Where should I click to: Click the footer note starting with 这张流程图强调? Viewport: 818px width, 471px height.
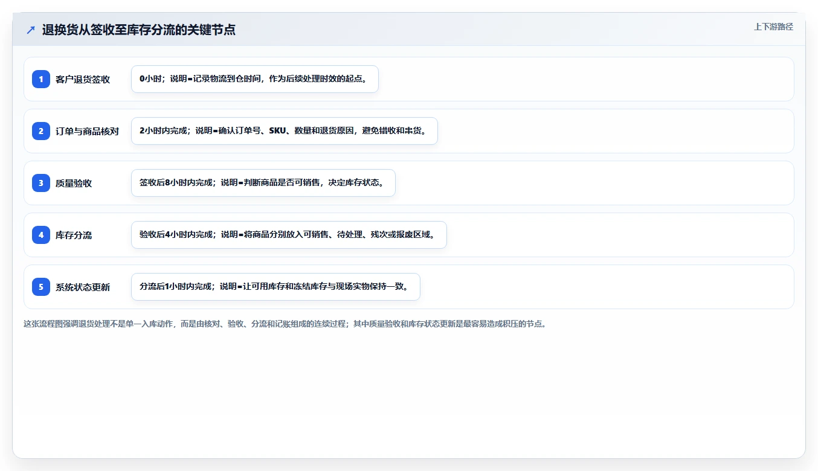coord(285,324)
